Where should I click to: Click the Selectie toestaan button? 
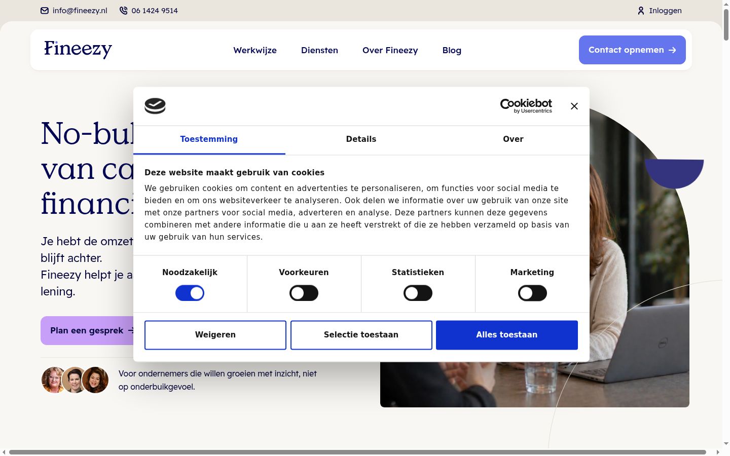coord(361,335)
